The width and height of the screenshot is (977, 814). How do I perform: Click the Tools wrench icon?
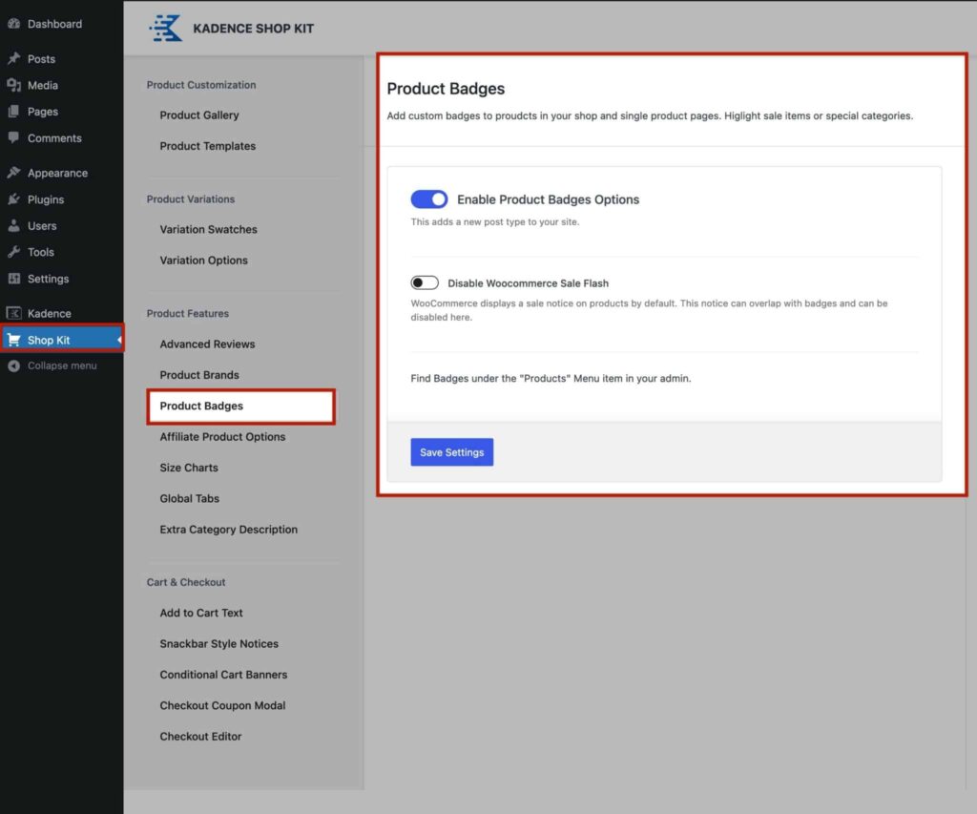click(x=13, y=252)
